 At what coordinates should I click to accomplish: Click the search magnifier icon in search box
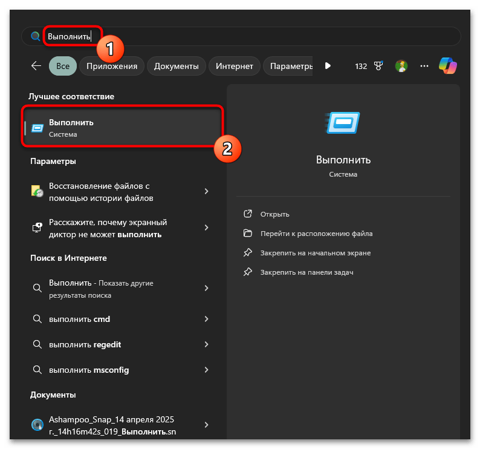click(36, 36)
